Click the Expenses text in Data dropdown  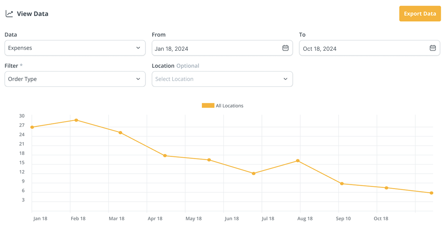[20, 48]
